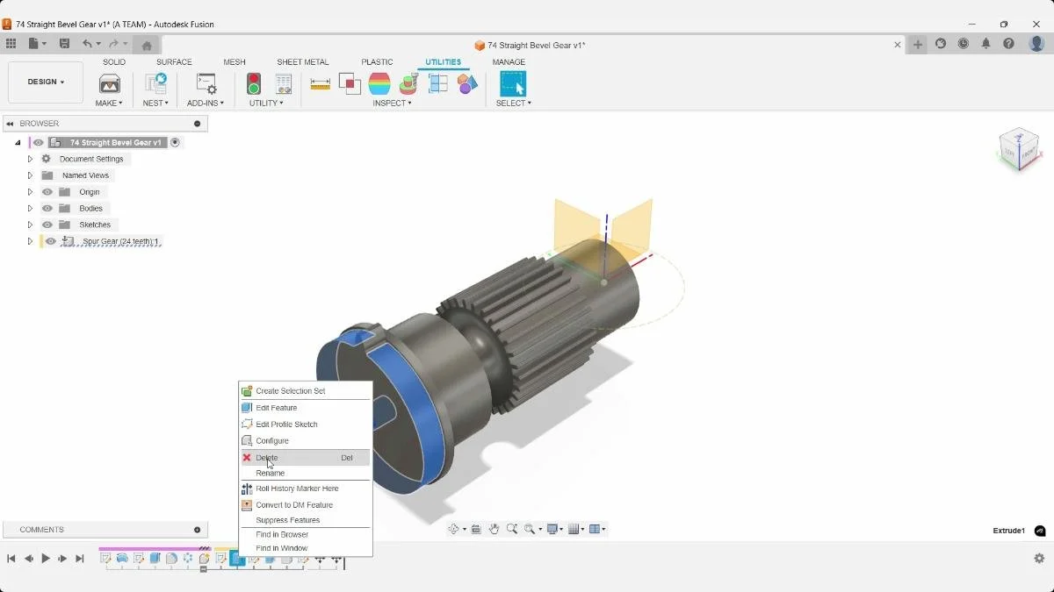Open the Change Parameters table icon

(283, 84)
